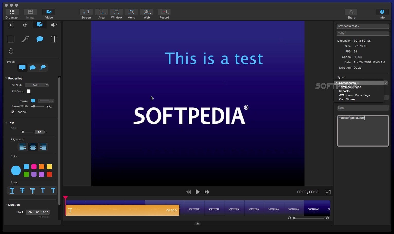Open the Stroke color swatch
394x234 pixels.
[x=33, y=101]
